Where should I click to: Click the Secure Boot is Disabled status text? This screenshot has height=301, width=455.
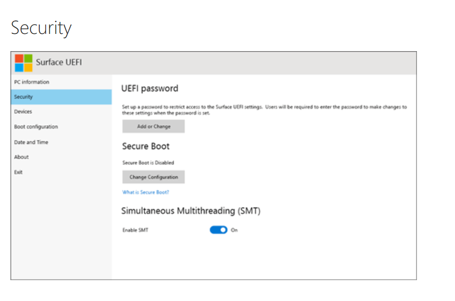149,163
